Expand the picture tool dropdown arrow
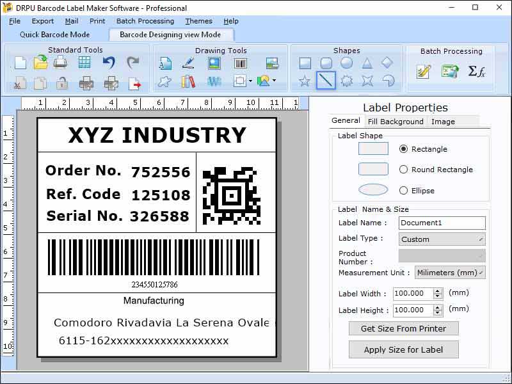 coord(273,81)
